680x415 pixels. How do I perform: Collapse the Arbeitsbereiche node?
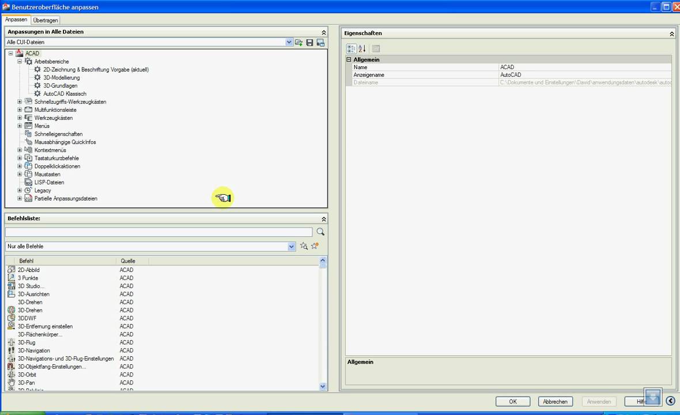[20, 62]
